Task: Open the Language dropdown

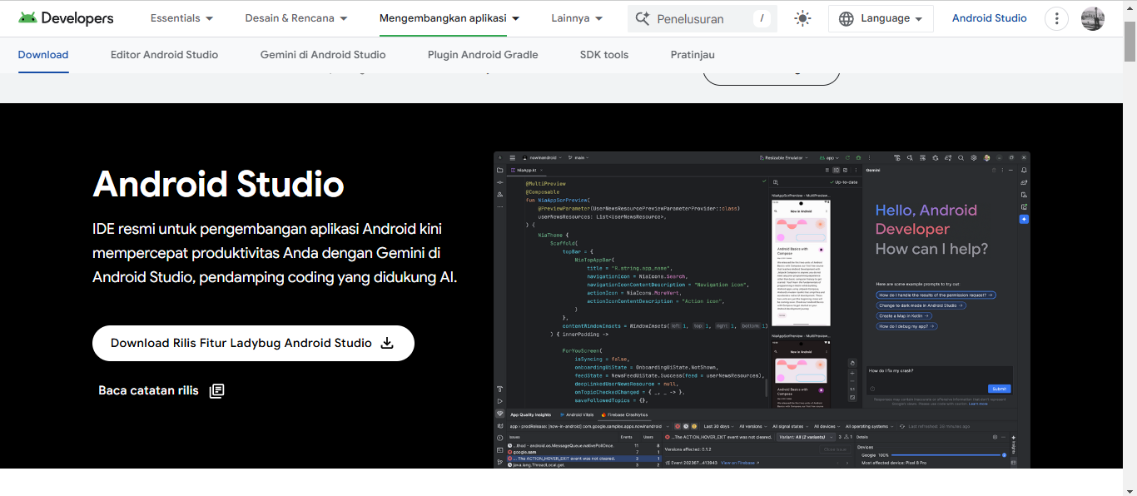Action: (x=881, y=18)
